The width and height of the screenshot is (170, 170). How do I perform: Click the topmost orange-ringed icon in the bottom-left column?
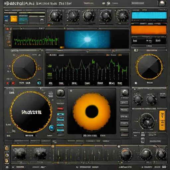coord(7,148)
